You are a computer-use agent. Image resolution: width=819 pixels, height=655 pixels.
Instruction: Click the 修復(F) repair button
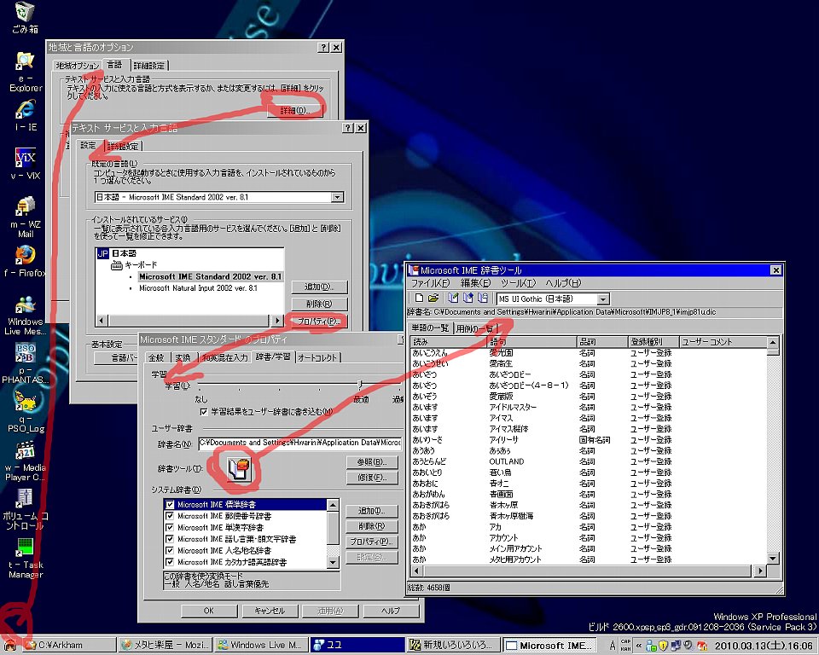[371, 478]
